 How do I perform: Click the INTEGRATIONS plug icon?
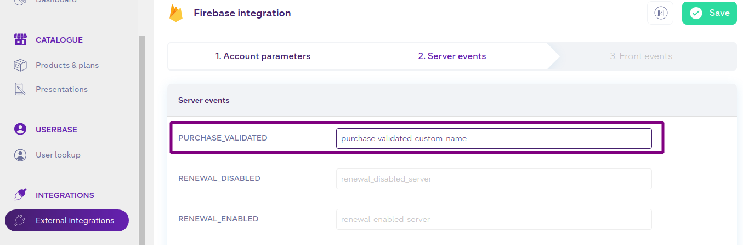20,195
